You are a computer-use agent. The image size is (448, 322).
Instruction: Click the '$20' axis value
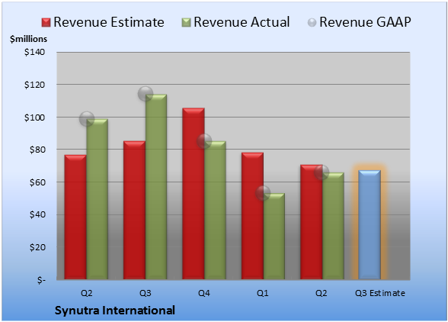tap(37, 247)
